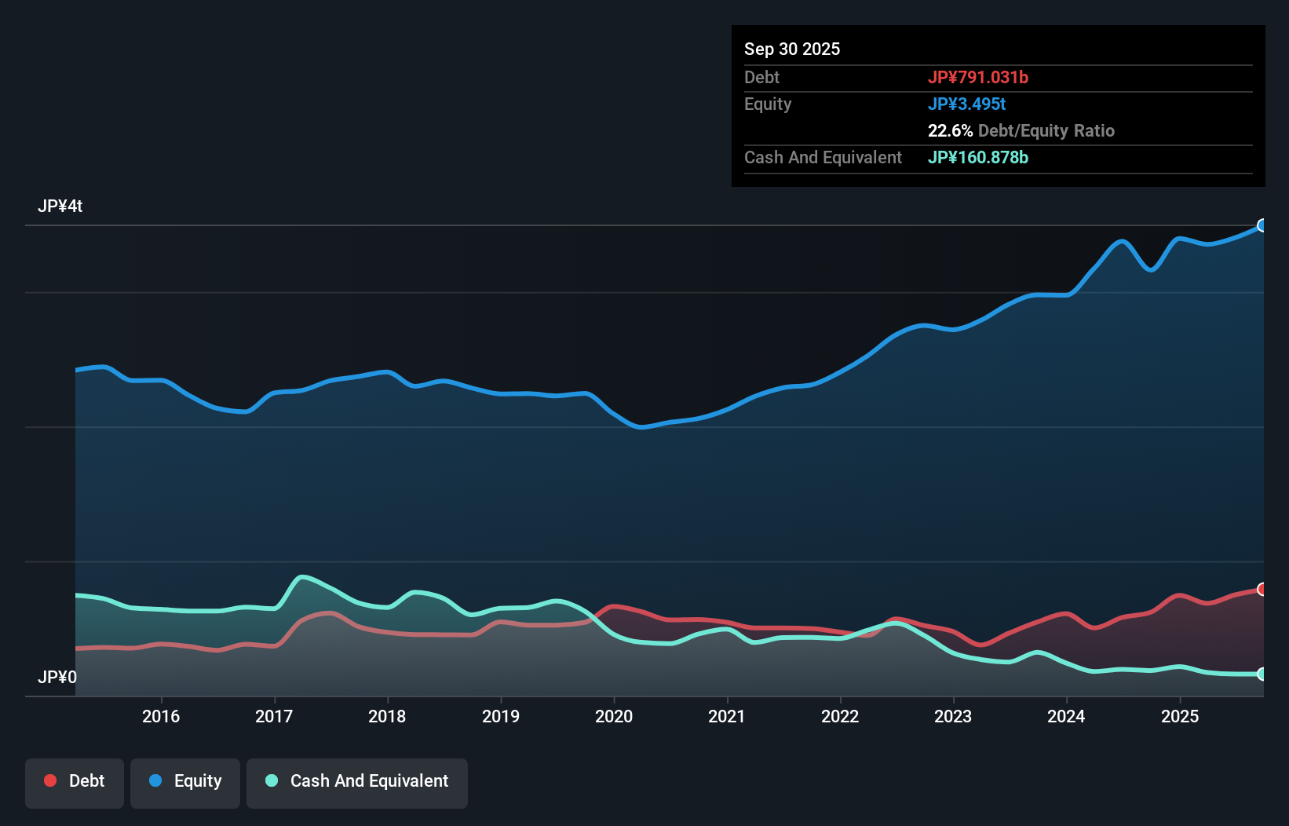The image size is (1289, 826).
Task: Click the 22.6% Debt/Equity Ratio text
Action: [x=1021, y=130]
